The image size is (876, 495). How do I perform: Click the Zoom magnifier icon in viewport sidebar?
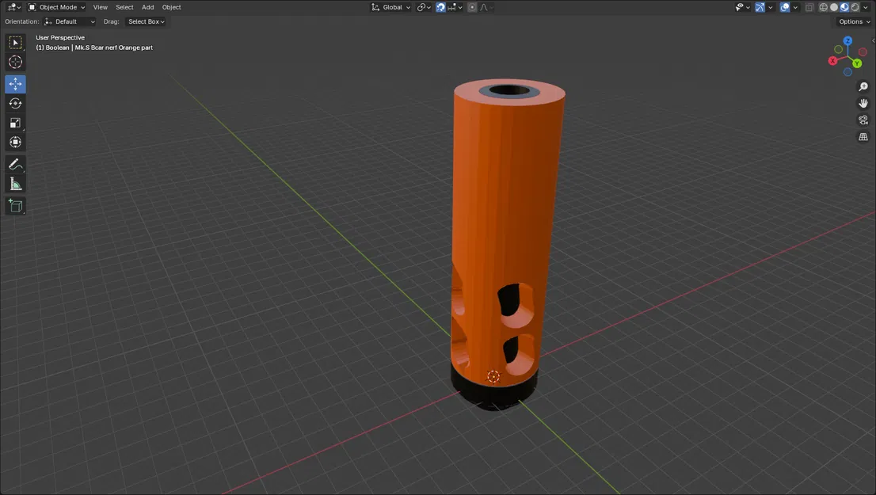(863, 86)
